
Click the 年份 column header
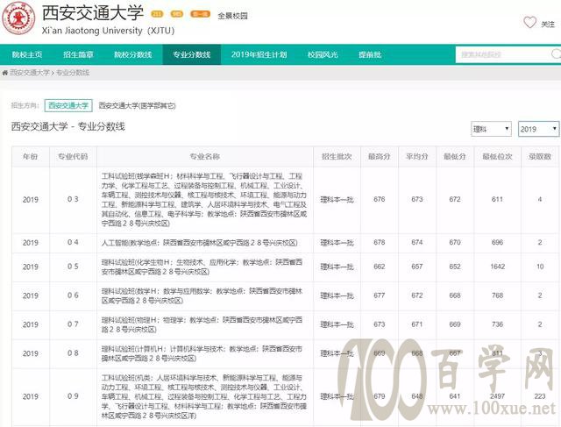click(x=31, y=156)
